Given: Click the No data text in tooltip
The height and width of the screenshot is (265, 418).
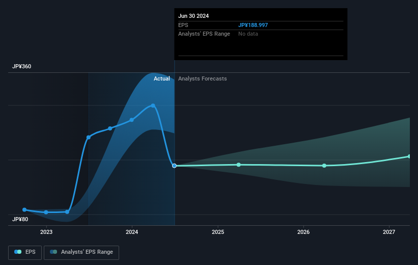Looking at the screenshot, I should 248,34.
